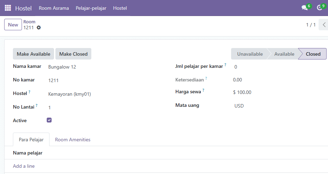
Task: Open the chat messages icon
Action: pyautogui.click(x=305, y=8)
